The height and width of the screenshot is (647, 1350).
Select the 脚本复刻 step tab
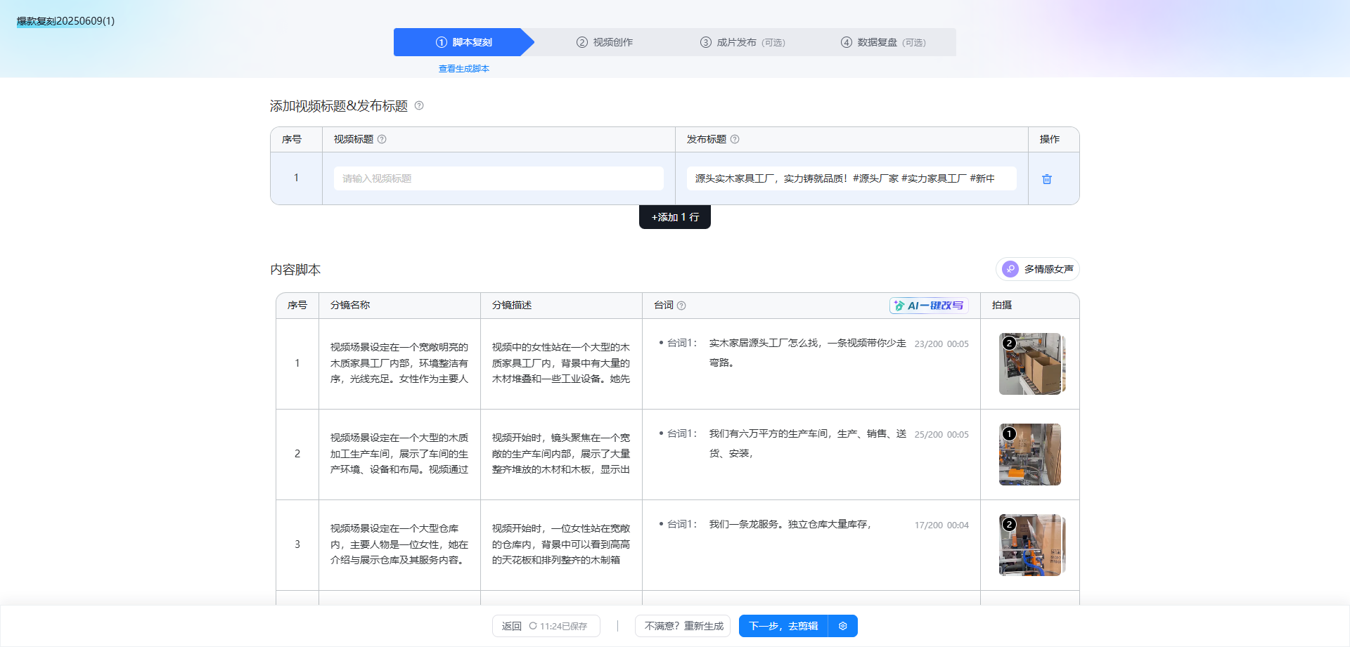[463, 42]
